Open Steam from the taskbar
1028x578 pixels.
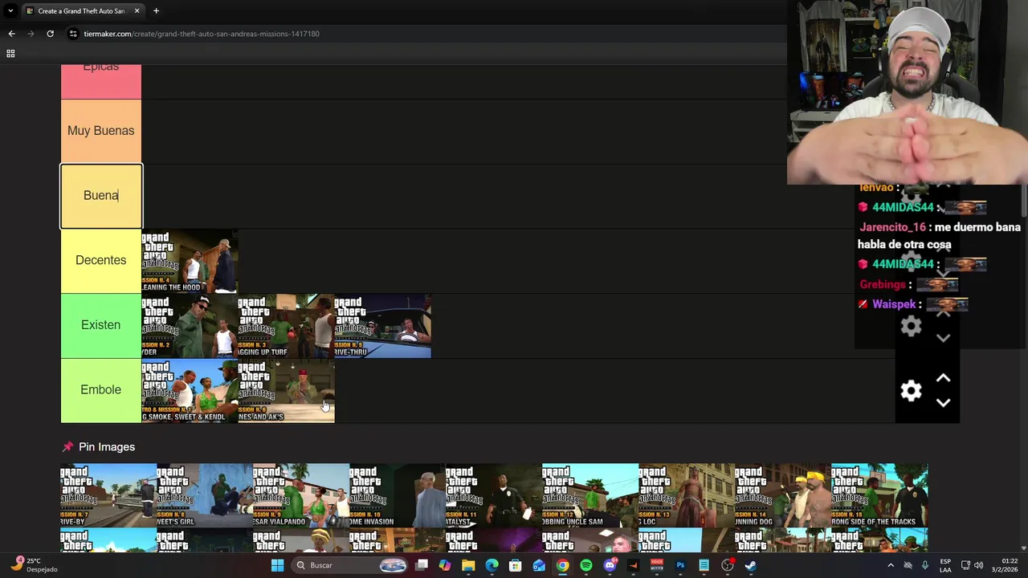[x=751, y=565]
